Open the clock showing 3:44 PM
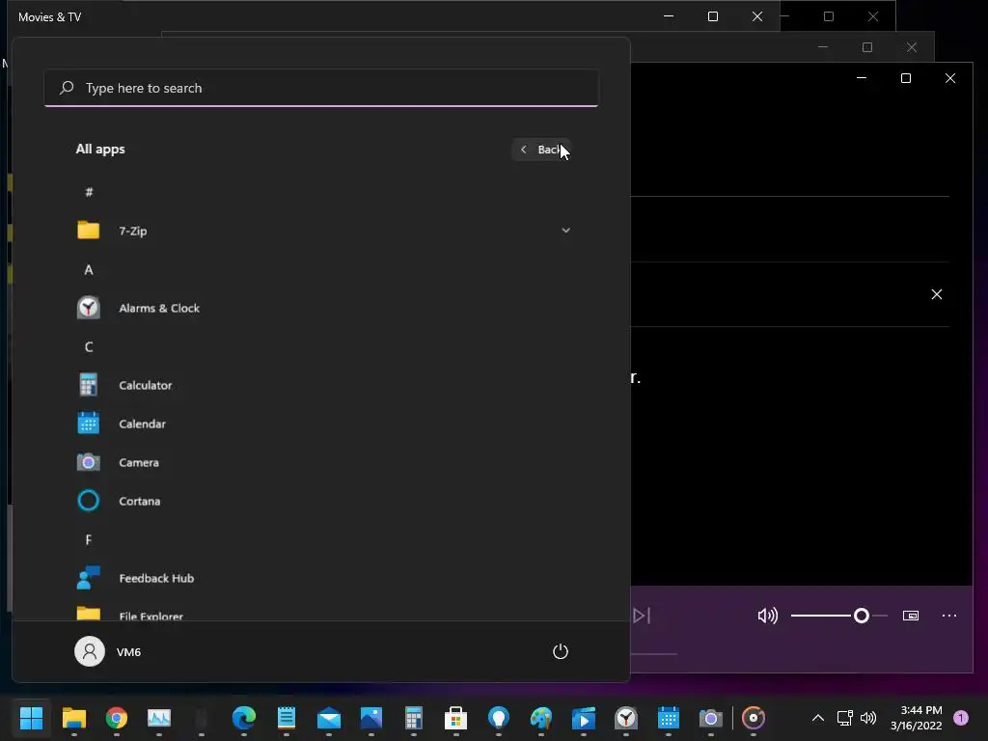Screen dimensions: 988x741 pos(917,718)
